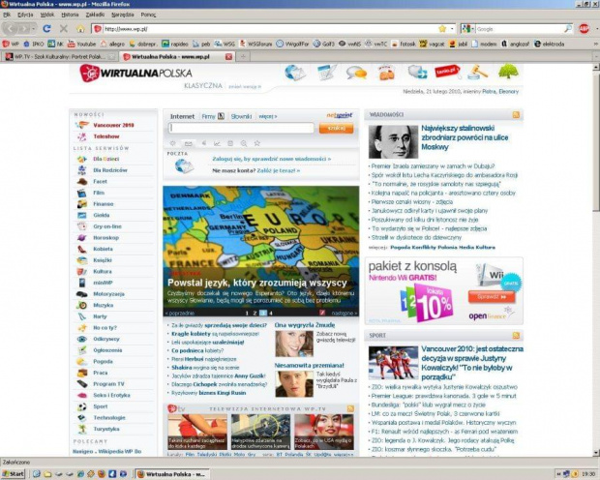Screen dimensions: 600x480
Task: Open the Horoskop service link
Action: (106, 238)
